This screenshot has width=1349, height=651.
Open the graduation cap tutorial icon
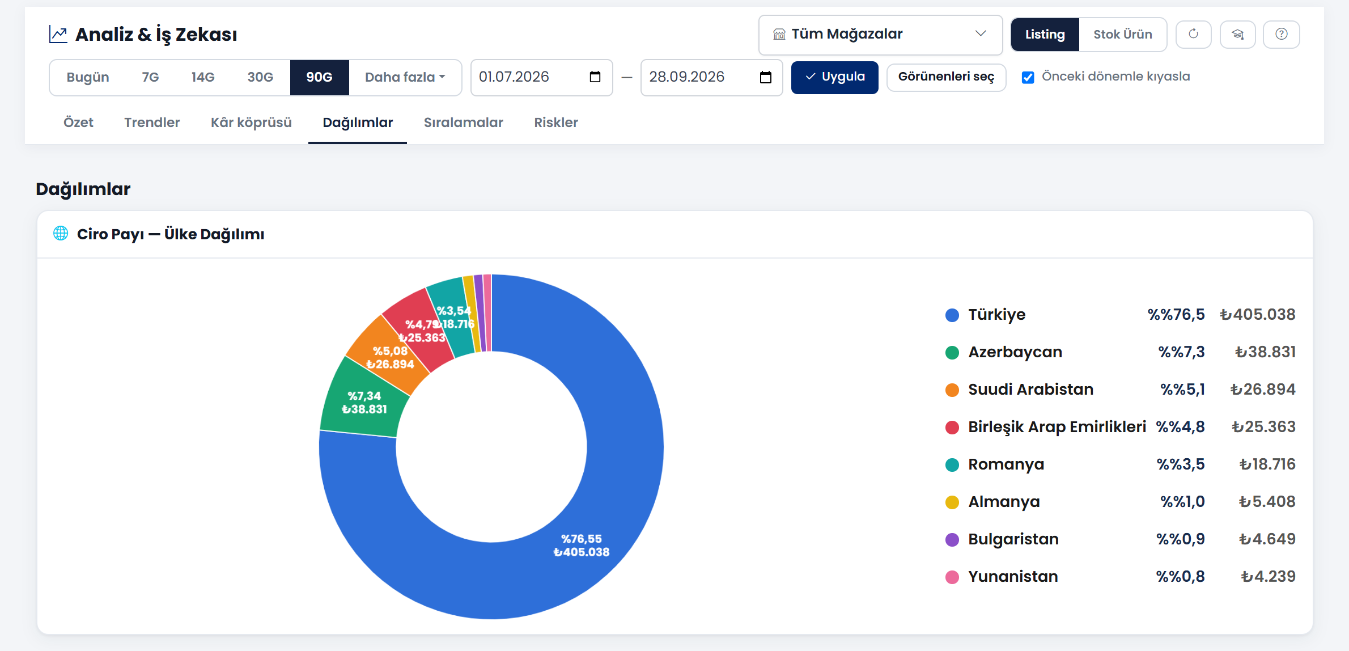tap(1237, 34)
